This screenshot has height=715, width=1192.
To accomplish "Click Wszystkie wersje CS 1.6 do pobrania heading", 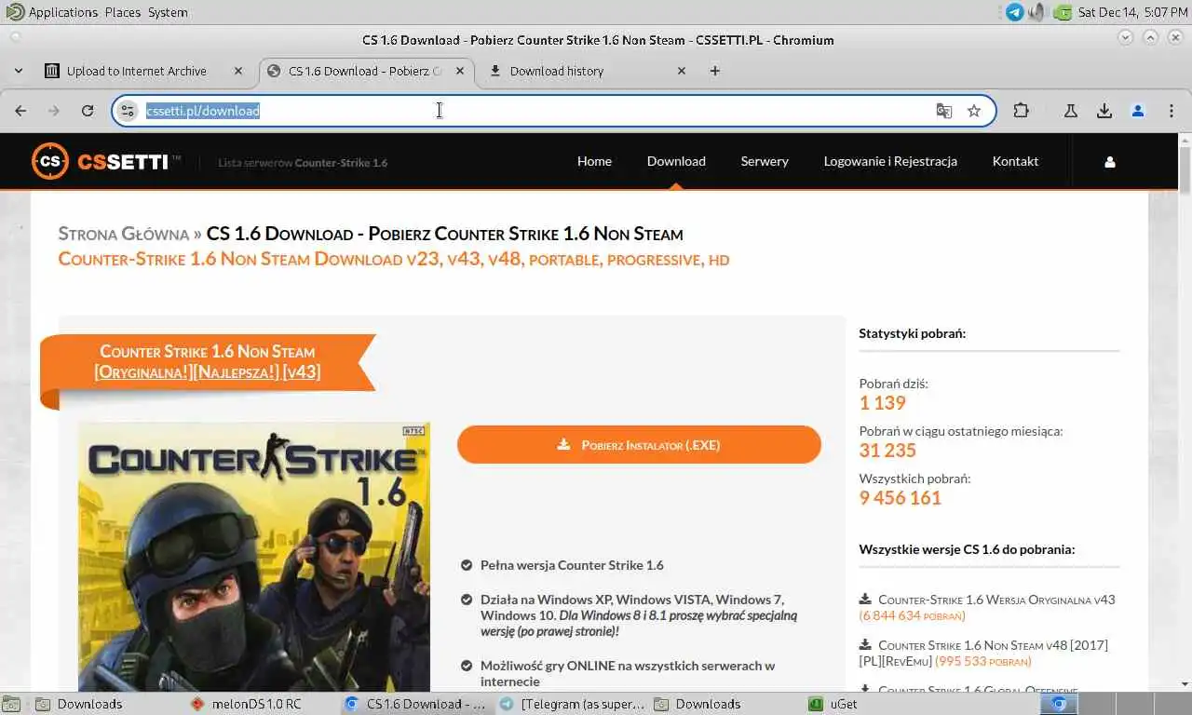I will 967,549.
